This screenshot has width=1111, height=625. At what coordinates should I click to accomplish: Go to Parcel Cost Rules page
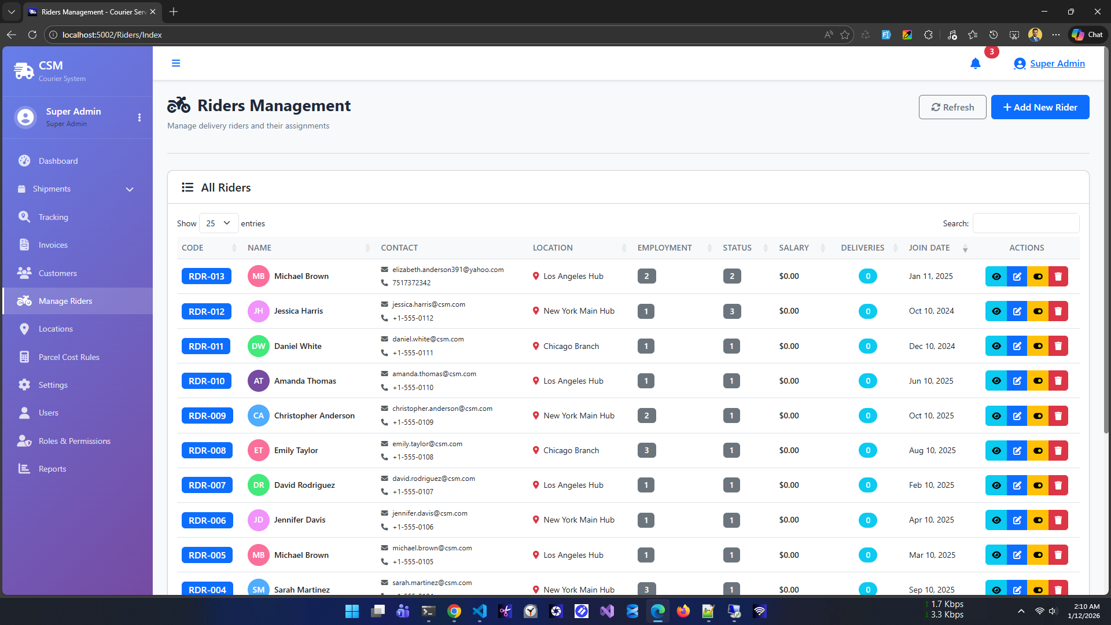(x=69, y=357)
